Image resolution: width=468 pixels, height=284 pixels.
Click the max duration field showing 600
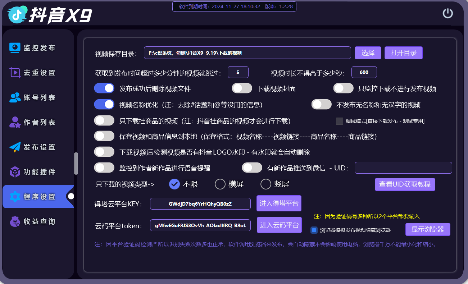point(364,72)
